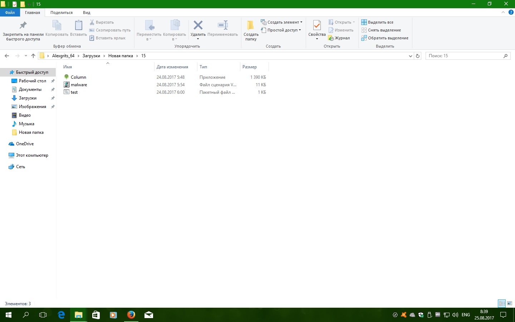Open the Вид ribbon tab
Image resolution: width=515 pixels, height=322 pixels.
(x=87, y=13)
